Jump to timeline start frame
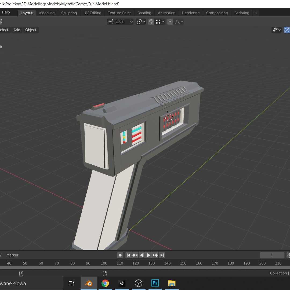Screen dimensions: 290x290 point(128,255)
